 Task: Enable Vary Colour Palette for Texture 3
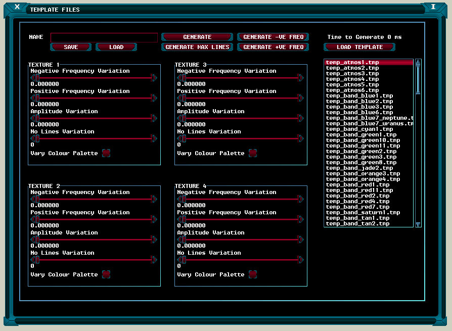click(253, 153)
